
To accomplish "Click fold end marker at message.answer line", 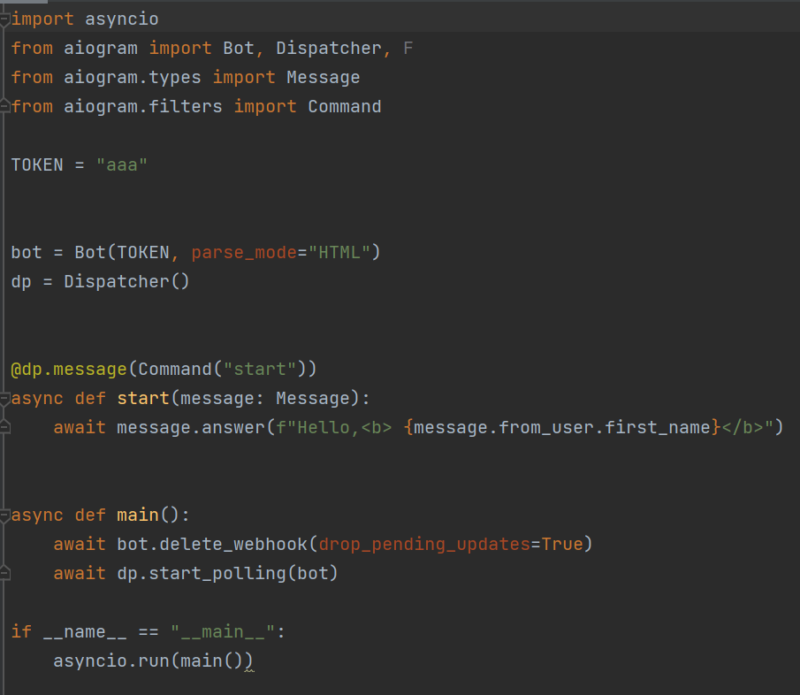I will pyautogui.click(x=4, y=428).
